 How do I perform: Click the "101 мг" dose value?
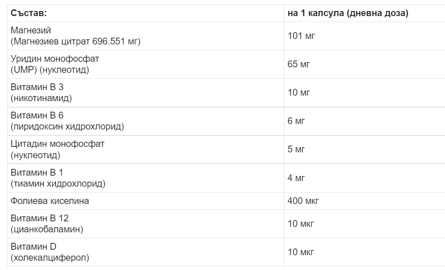[301, 36]
